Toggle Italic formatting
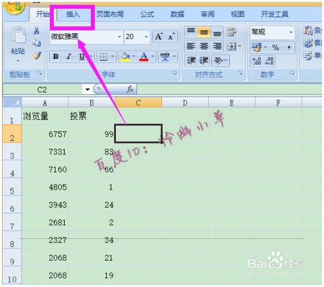The width and height of the screenshot is (324, 287). point(69,56)
